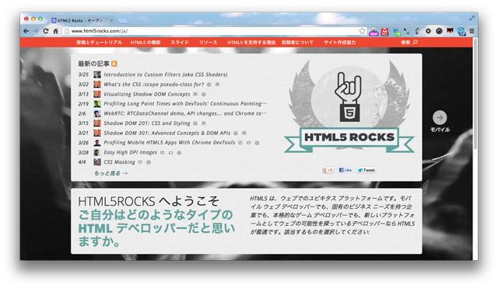Open Shadow DOM 201: CSS and Styling
This screenshot has width=498, height=288.
147,123
